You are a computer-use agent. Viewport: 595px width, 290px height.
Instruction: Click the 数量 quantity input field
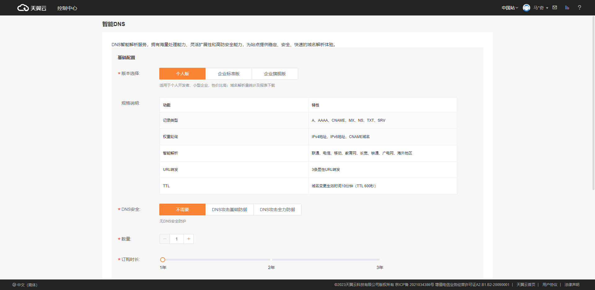(x=177, y=239)
